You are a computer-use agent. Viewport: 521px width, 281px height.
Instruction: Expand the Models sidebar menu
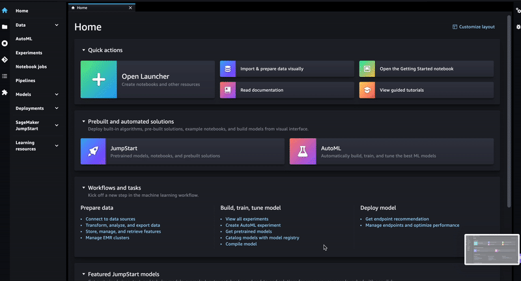(57, 95)
